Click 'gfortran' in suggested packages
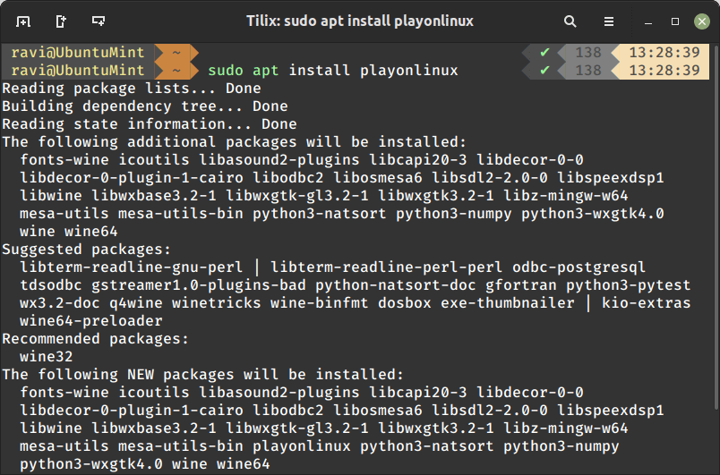Image resolution: width=720 pixels, height=475 pixels. click(x=521, y=284)
